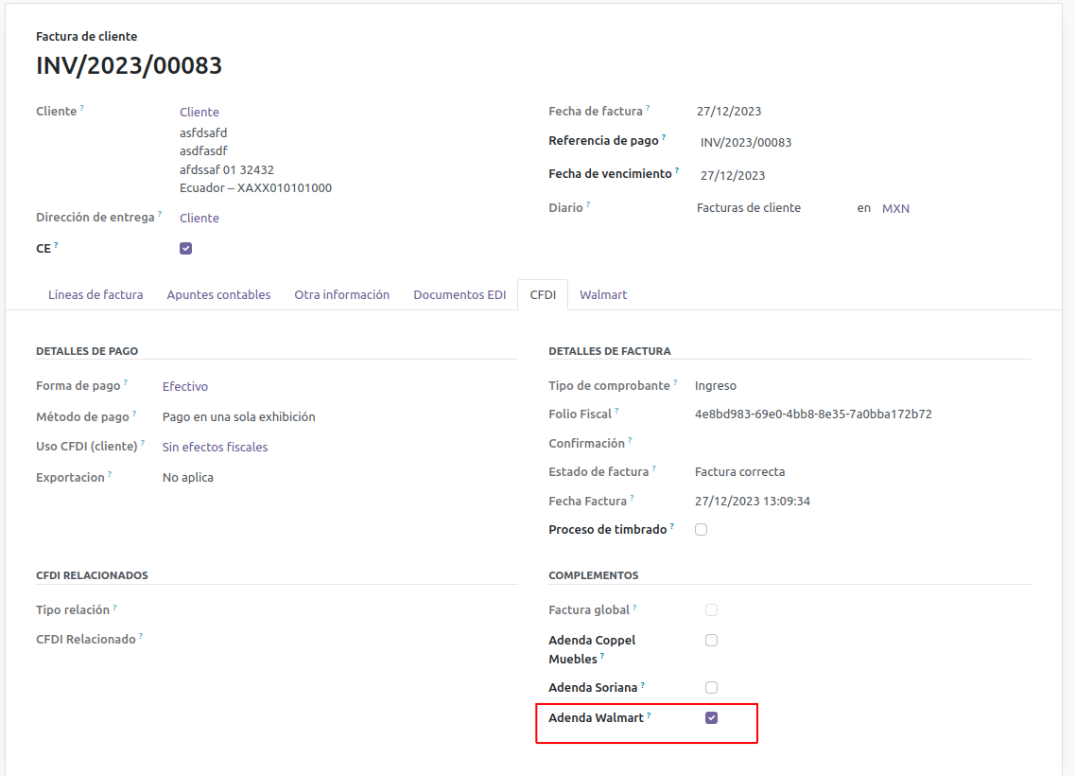Click the help icon beside Tipo relación
The image size is (1075, 776).
(x=115, y=608)
